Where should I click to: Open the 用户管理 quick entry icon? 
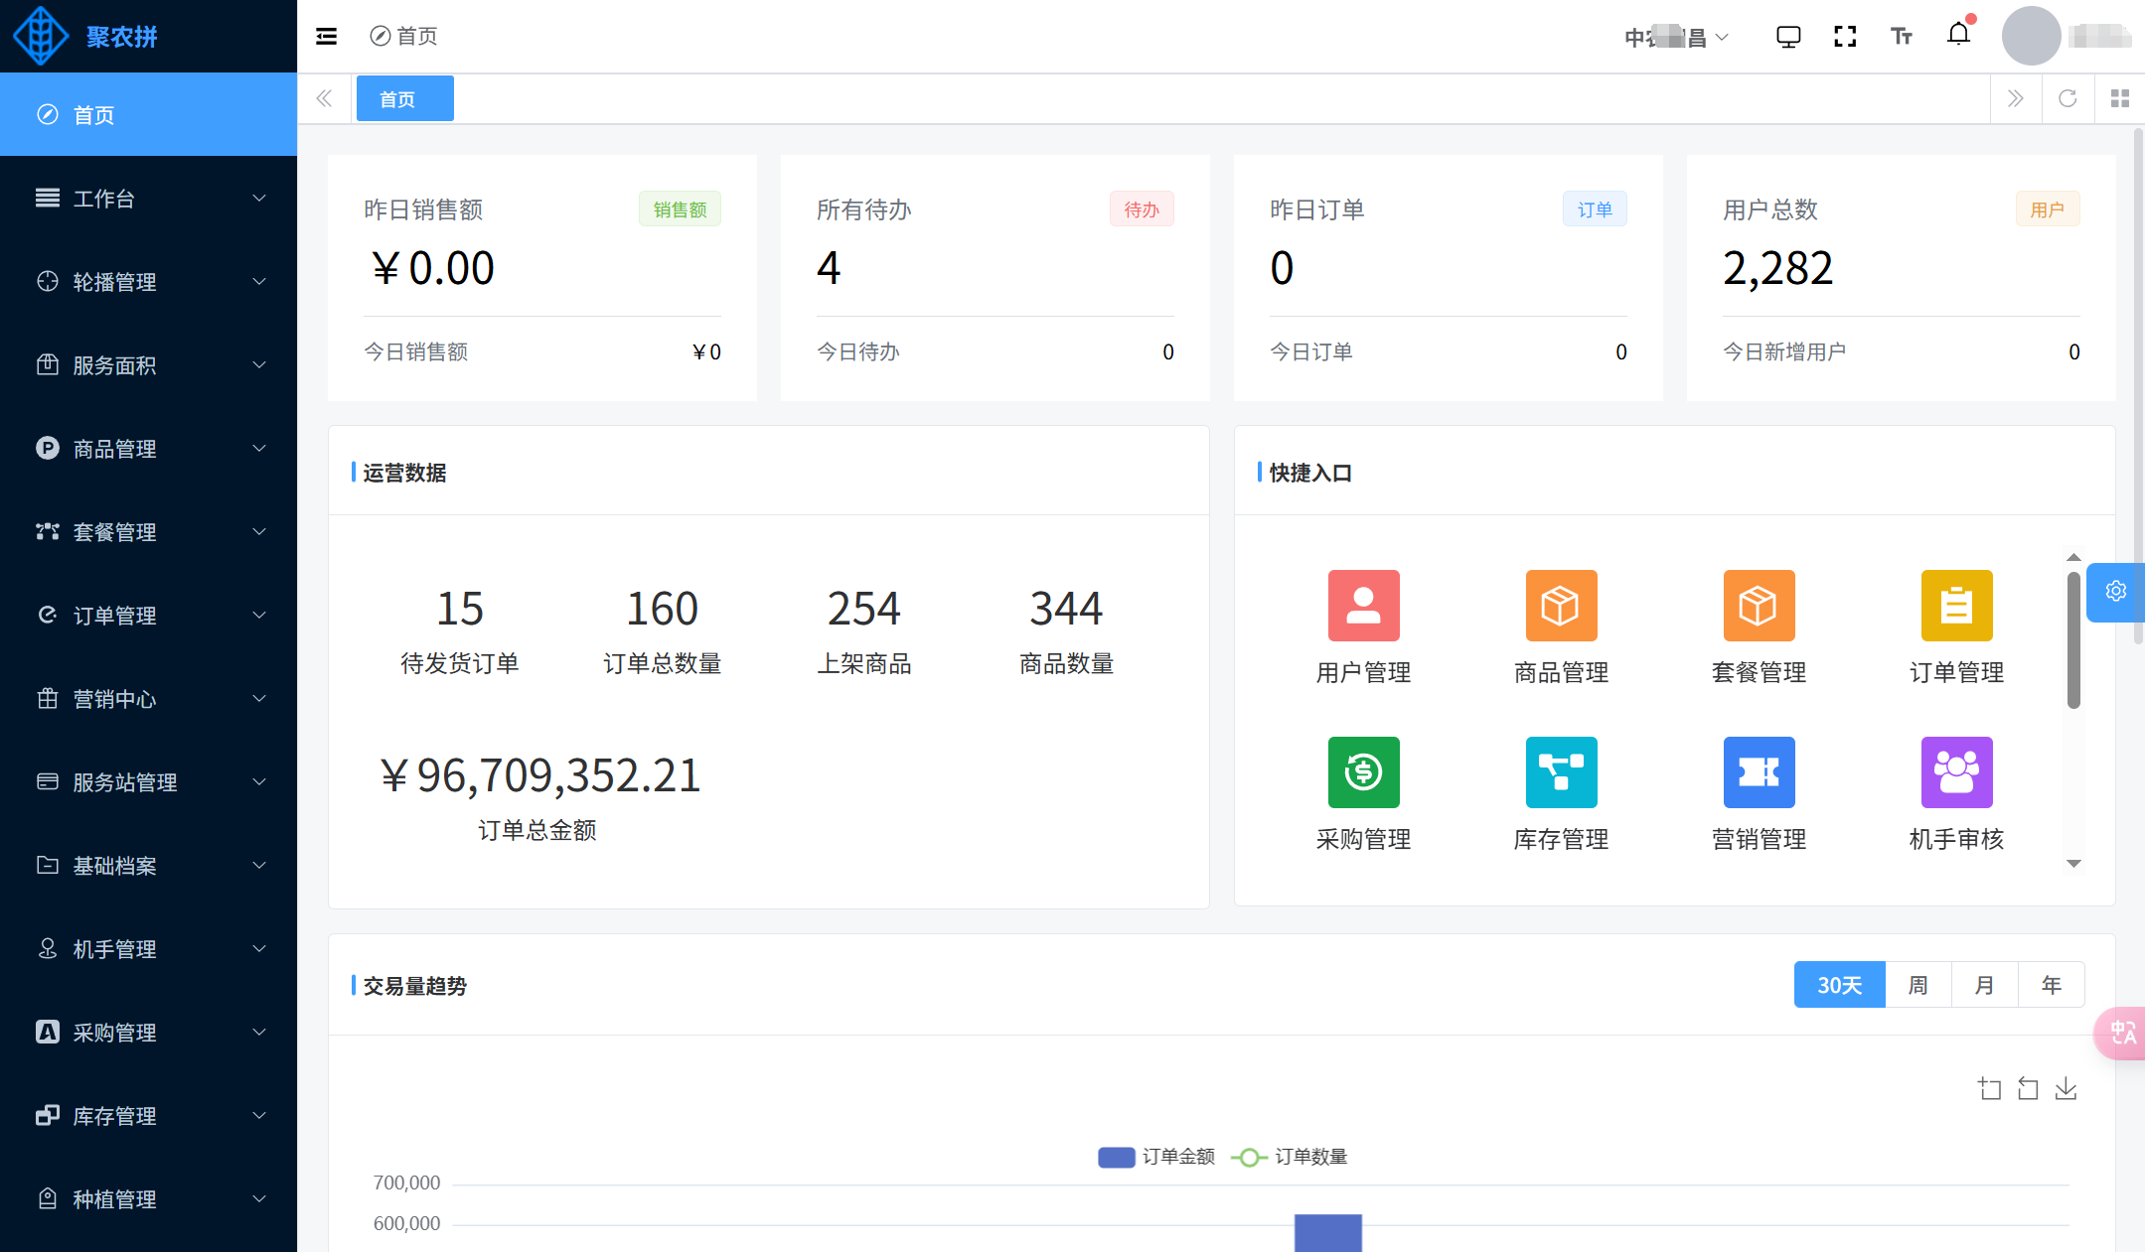[1363, 606]
